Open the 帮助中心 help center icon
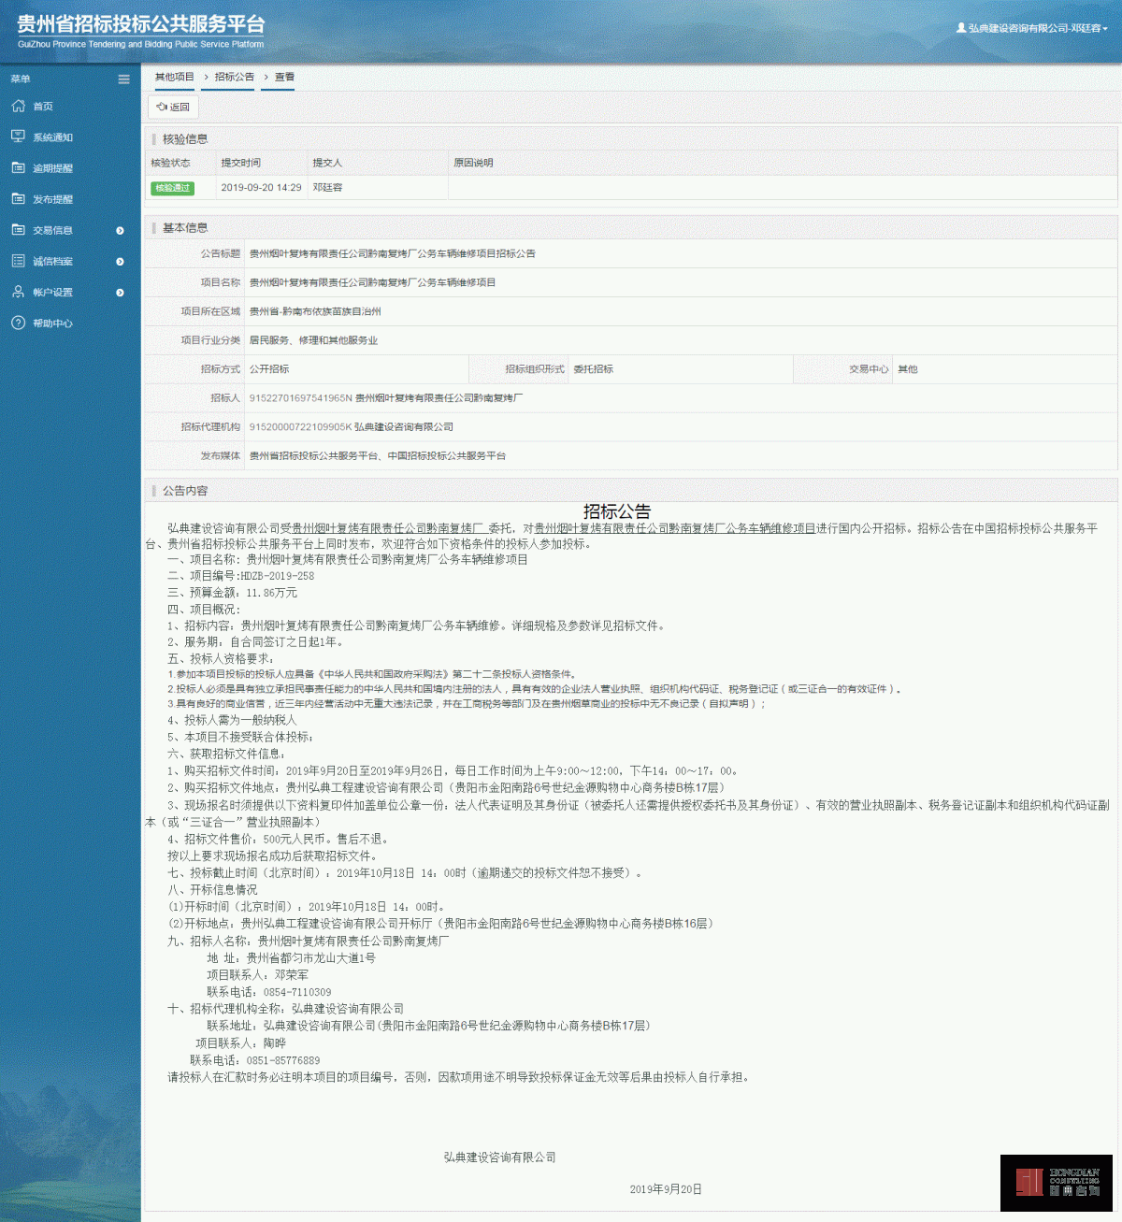Image resolution: width=1122 pixels, height=1222 pixels. point(17,323)
